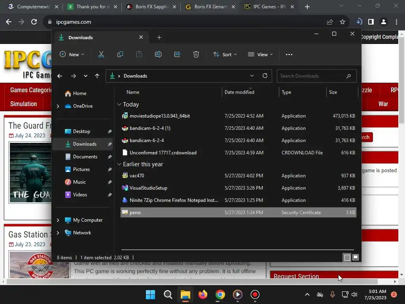Share this page icon in address bar
Viewport: 405px width, 304px height.
(330, 22)
